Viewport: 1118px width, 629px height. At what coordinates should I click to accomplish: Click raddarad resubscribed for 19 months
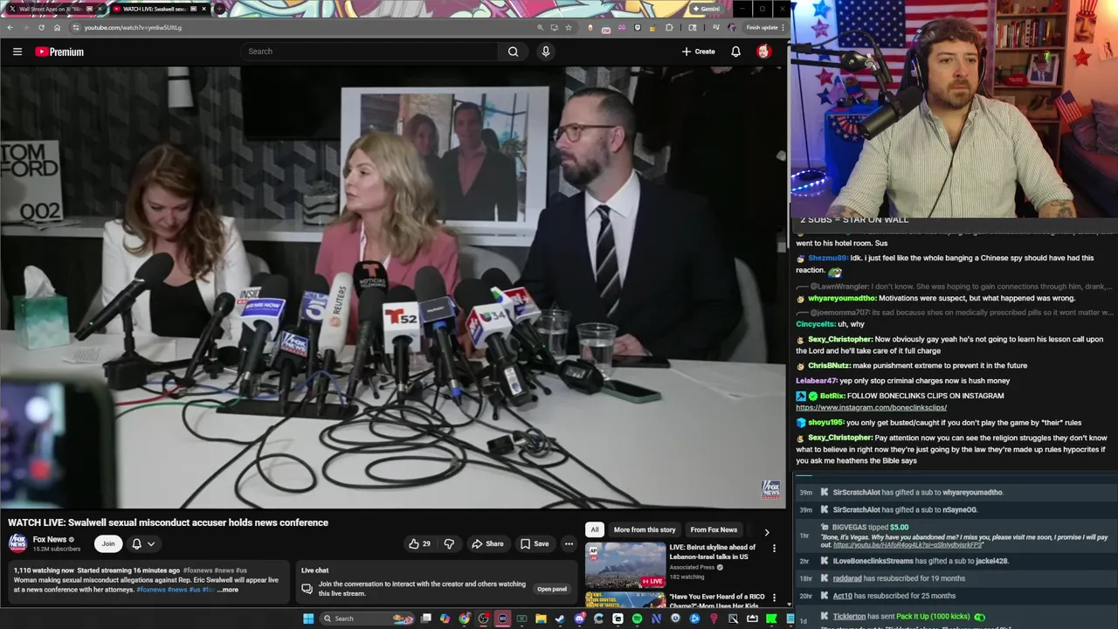tap(956, 578)
